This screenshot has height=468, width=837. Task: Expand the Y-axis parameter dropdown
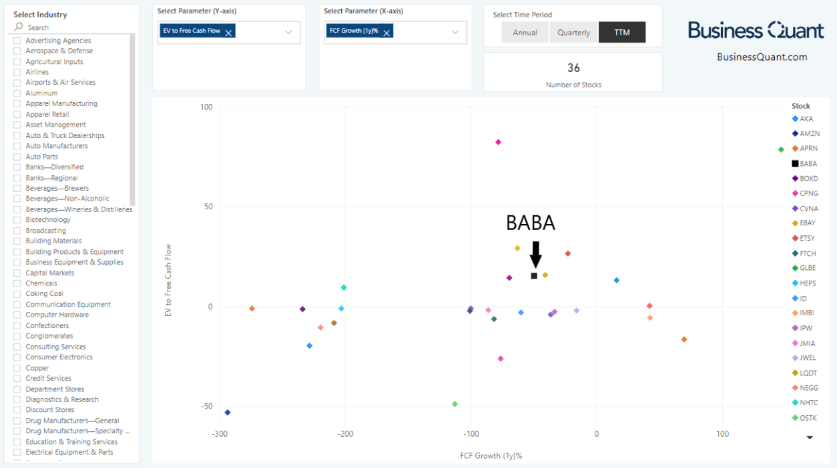pos(289,32)
